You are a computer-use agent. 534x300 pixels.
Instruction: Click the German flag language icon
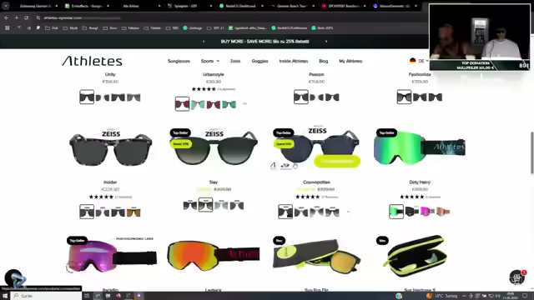tap(412, 61)
